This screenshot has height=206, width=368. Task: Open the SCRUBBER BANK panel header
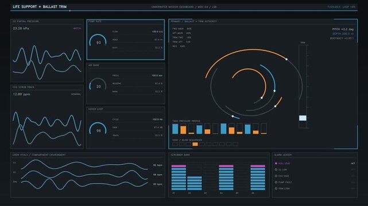click(x=180, y=155)
